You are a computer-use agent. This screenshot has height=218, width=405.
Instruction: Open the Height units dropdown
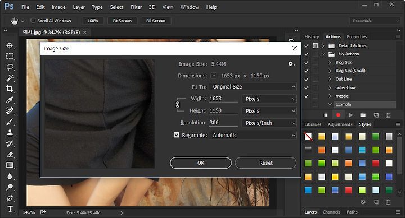(269, 111)
